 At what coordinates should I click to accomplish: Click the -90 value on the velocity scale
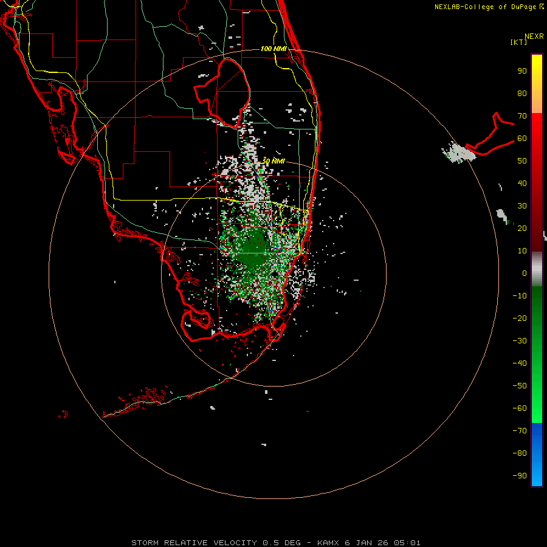click(520, 475)
